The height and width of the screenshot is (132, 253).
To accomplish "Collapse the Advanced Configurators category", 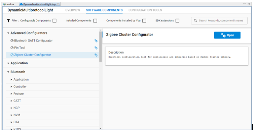I will pyautogui.click(x=8, y=33).
